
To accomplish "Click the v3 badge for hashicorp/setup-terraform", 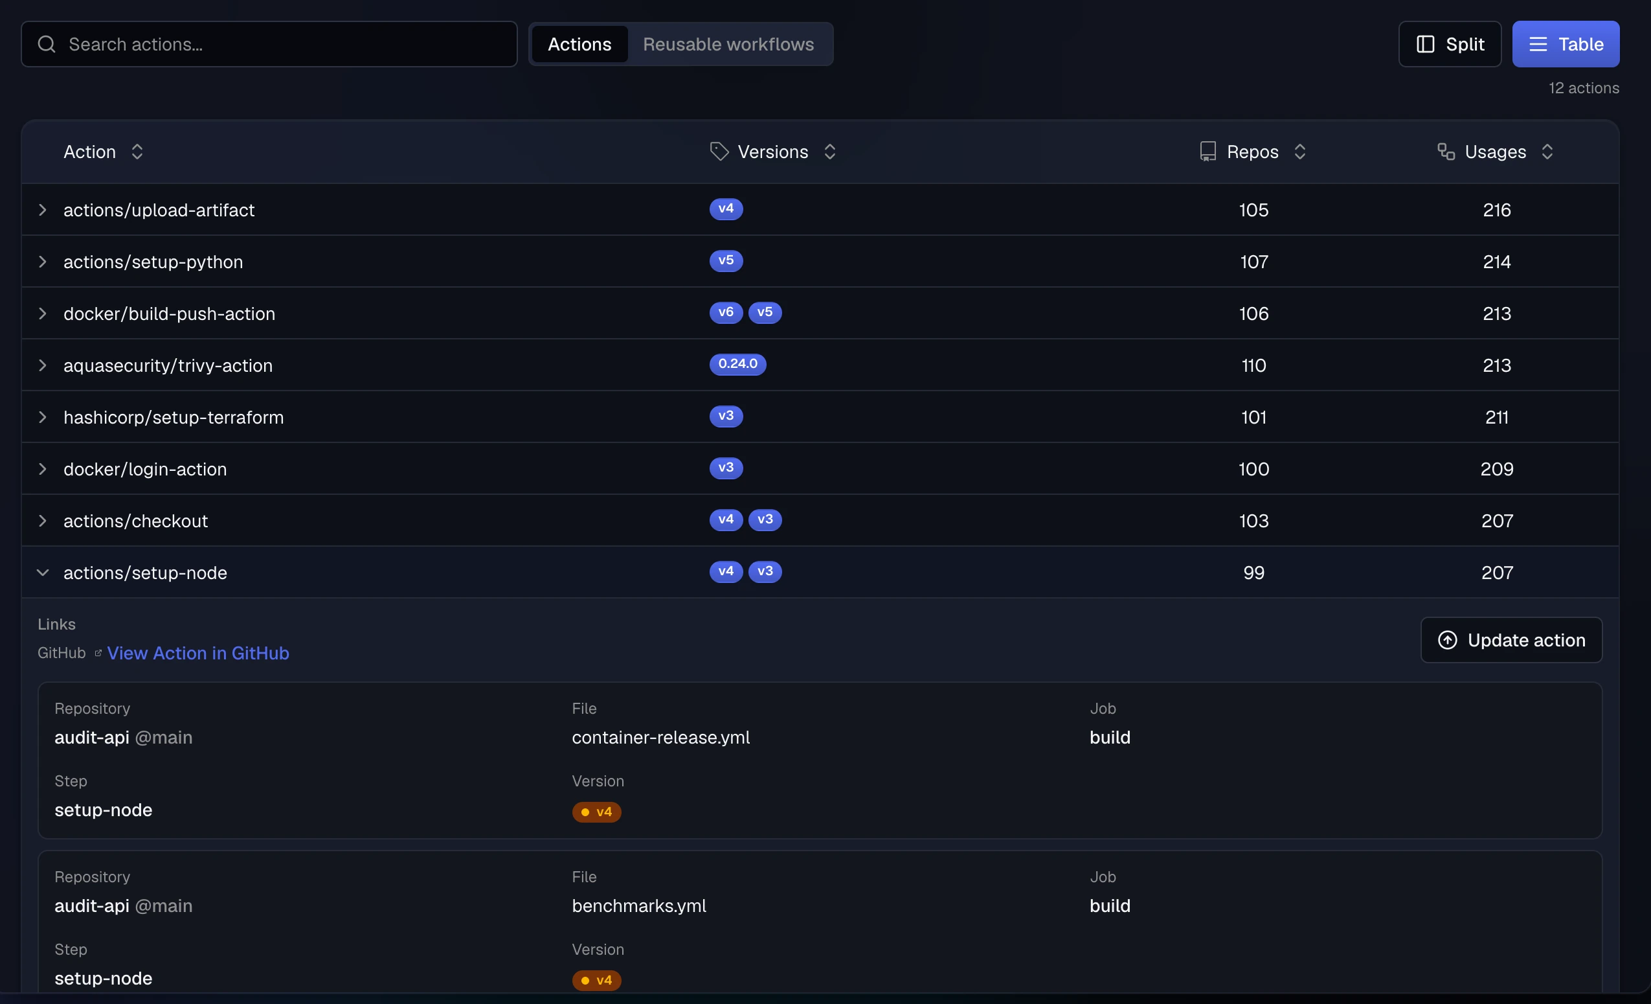I will pyautogui.click(x=726, y=416).
